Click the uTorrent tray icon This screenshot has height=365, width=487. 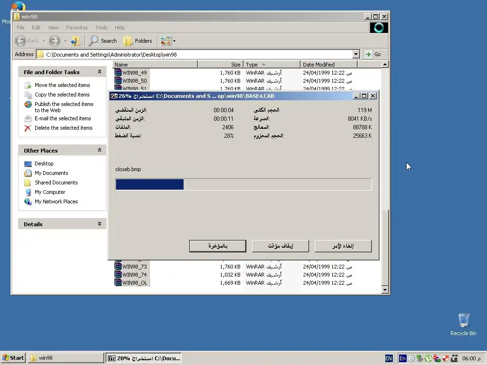click(x=428, y=358)
